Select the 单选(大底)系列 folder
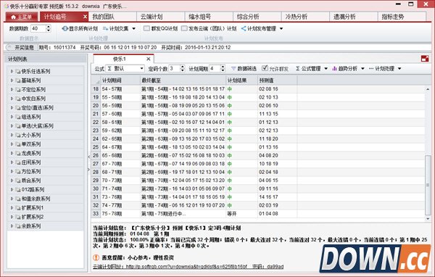435x277 pixels. coord(34,126)
